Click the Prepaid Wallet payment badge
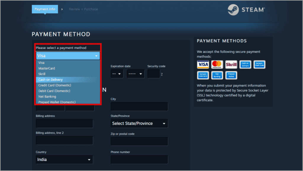303x171 pixels. pyautogui.click(x=231, y=75)
